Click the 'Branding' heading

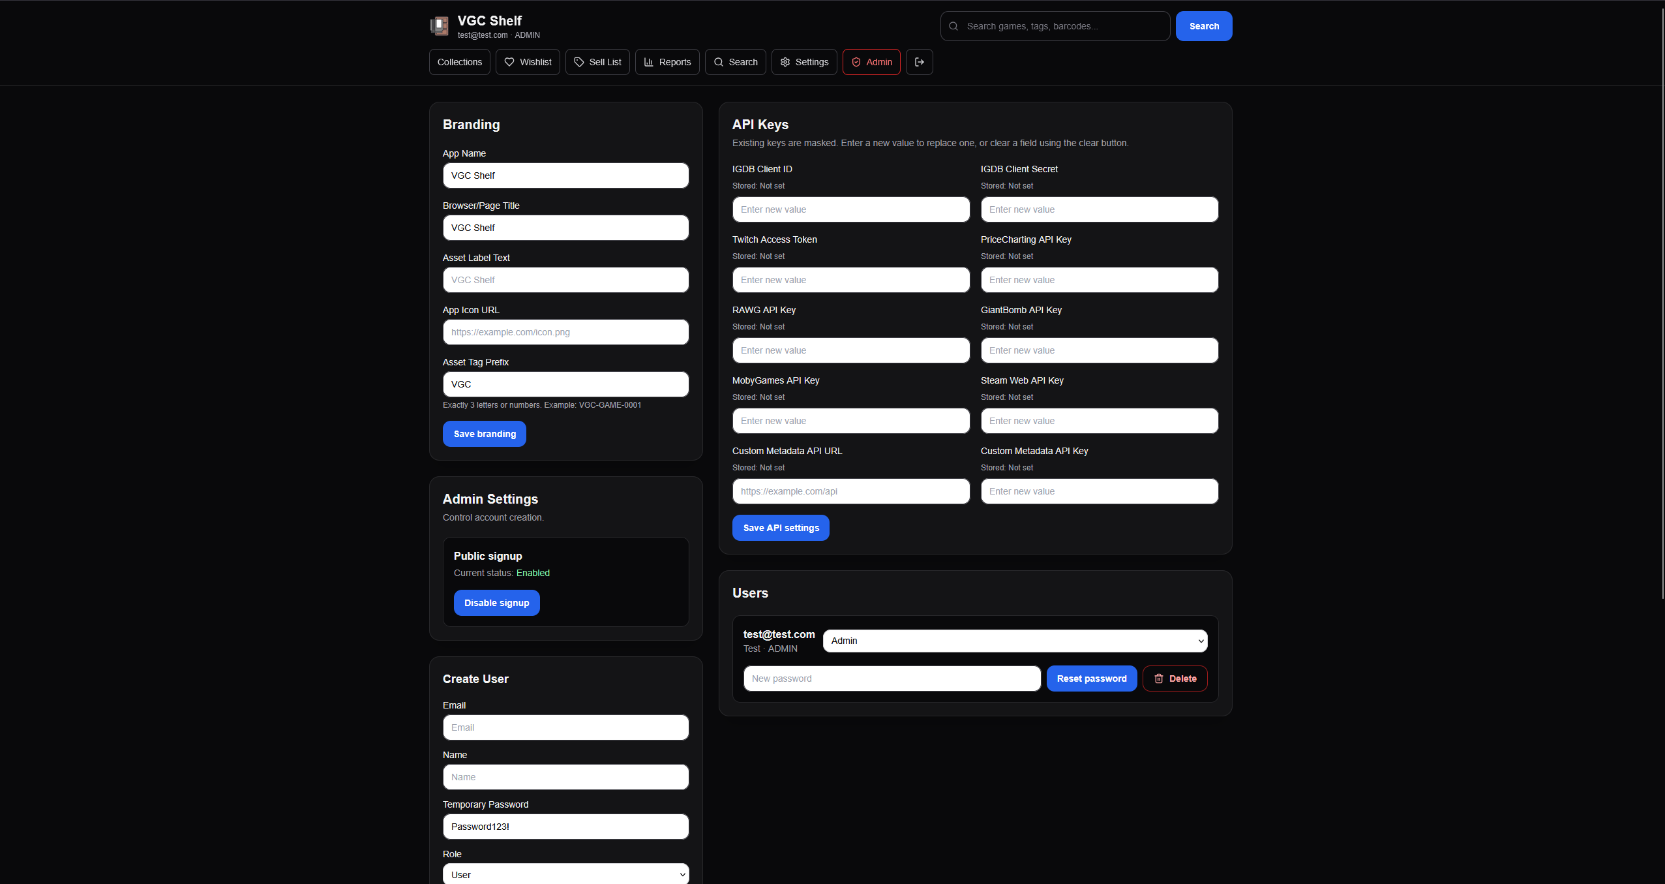(x=471, y=125)
